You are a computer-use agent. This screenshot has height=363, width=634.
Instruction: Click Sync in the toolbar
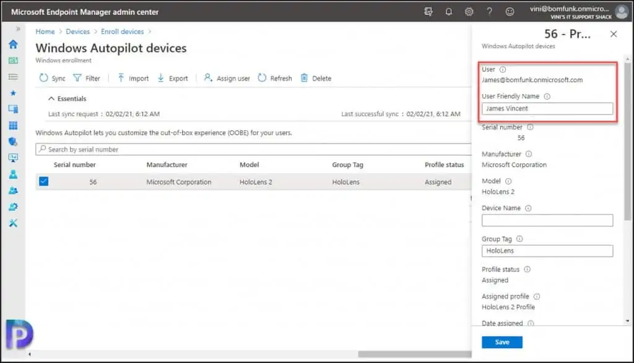click(x=52, y=78)
